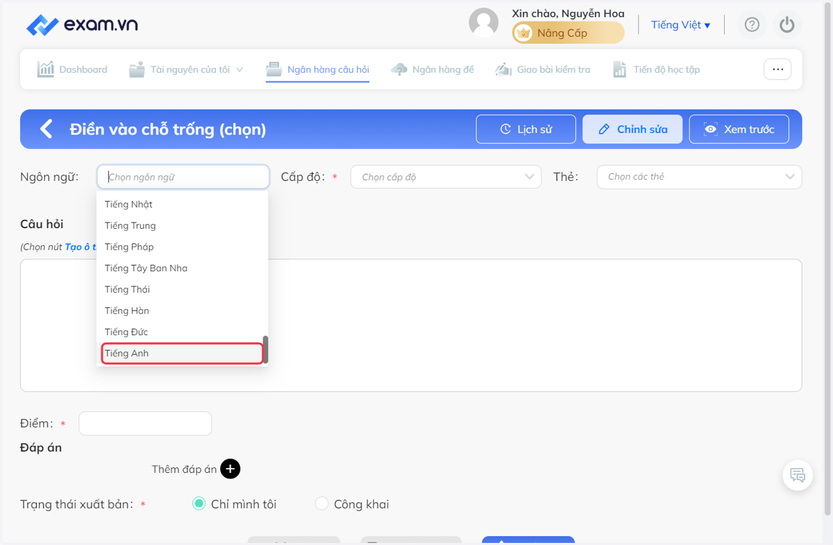833x545 pixels.
Task: Open the Chọn các thẻ dropdown
Action: 699,177
